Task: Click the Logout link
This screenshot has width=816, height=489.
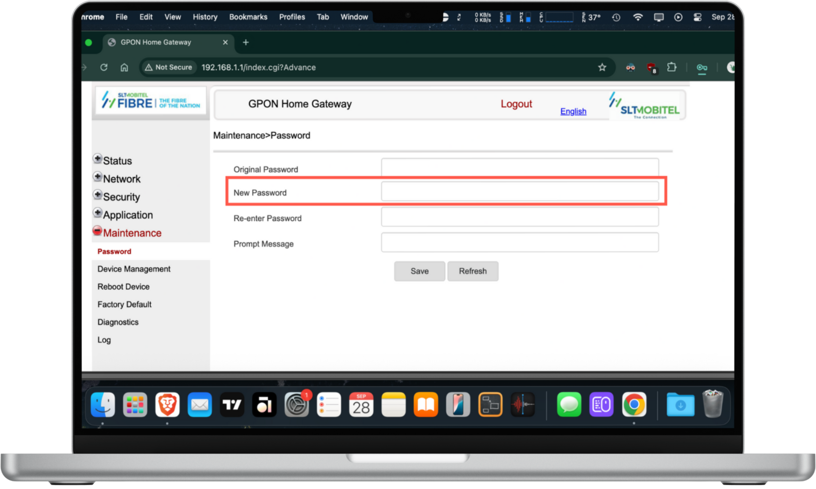Action: pos(516,104)
